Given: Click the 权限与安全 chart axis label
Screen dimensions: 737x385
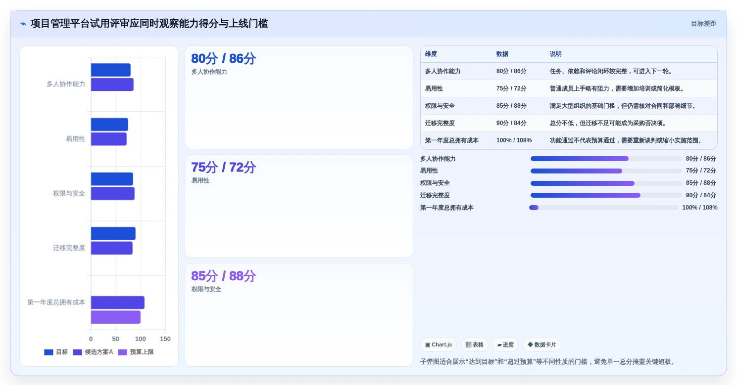Looking at the screenshot, I should click(69, 194).
